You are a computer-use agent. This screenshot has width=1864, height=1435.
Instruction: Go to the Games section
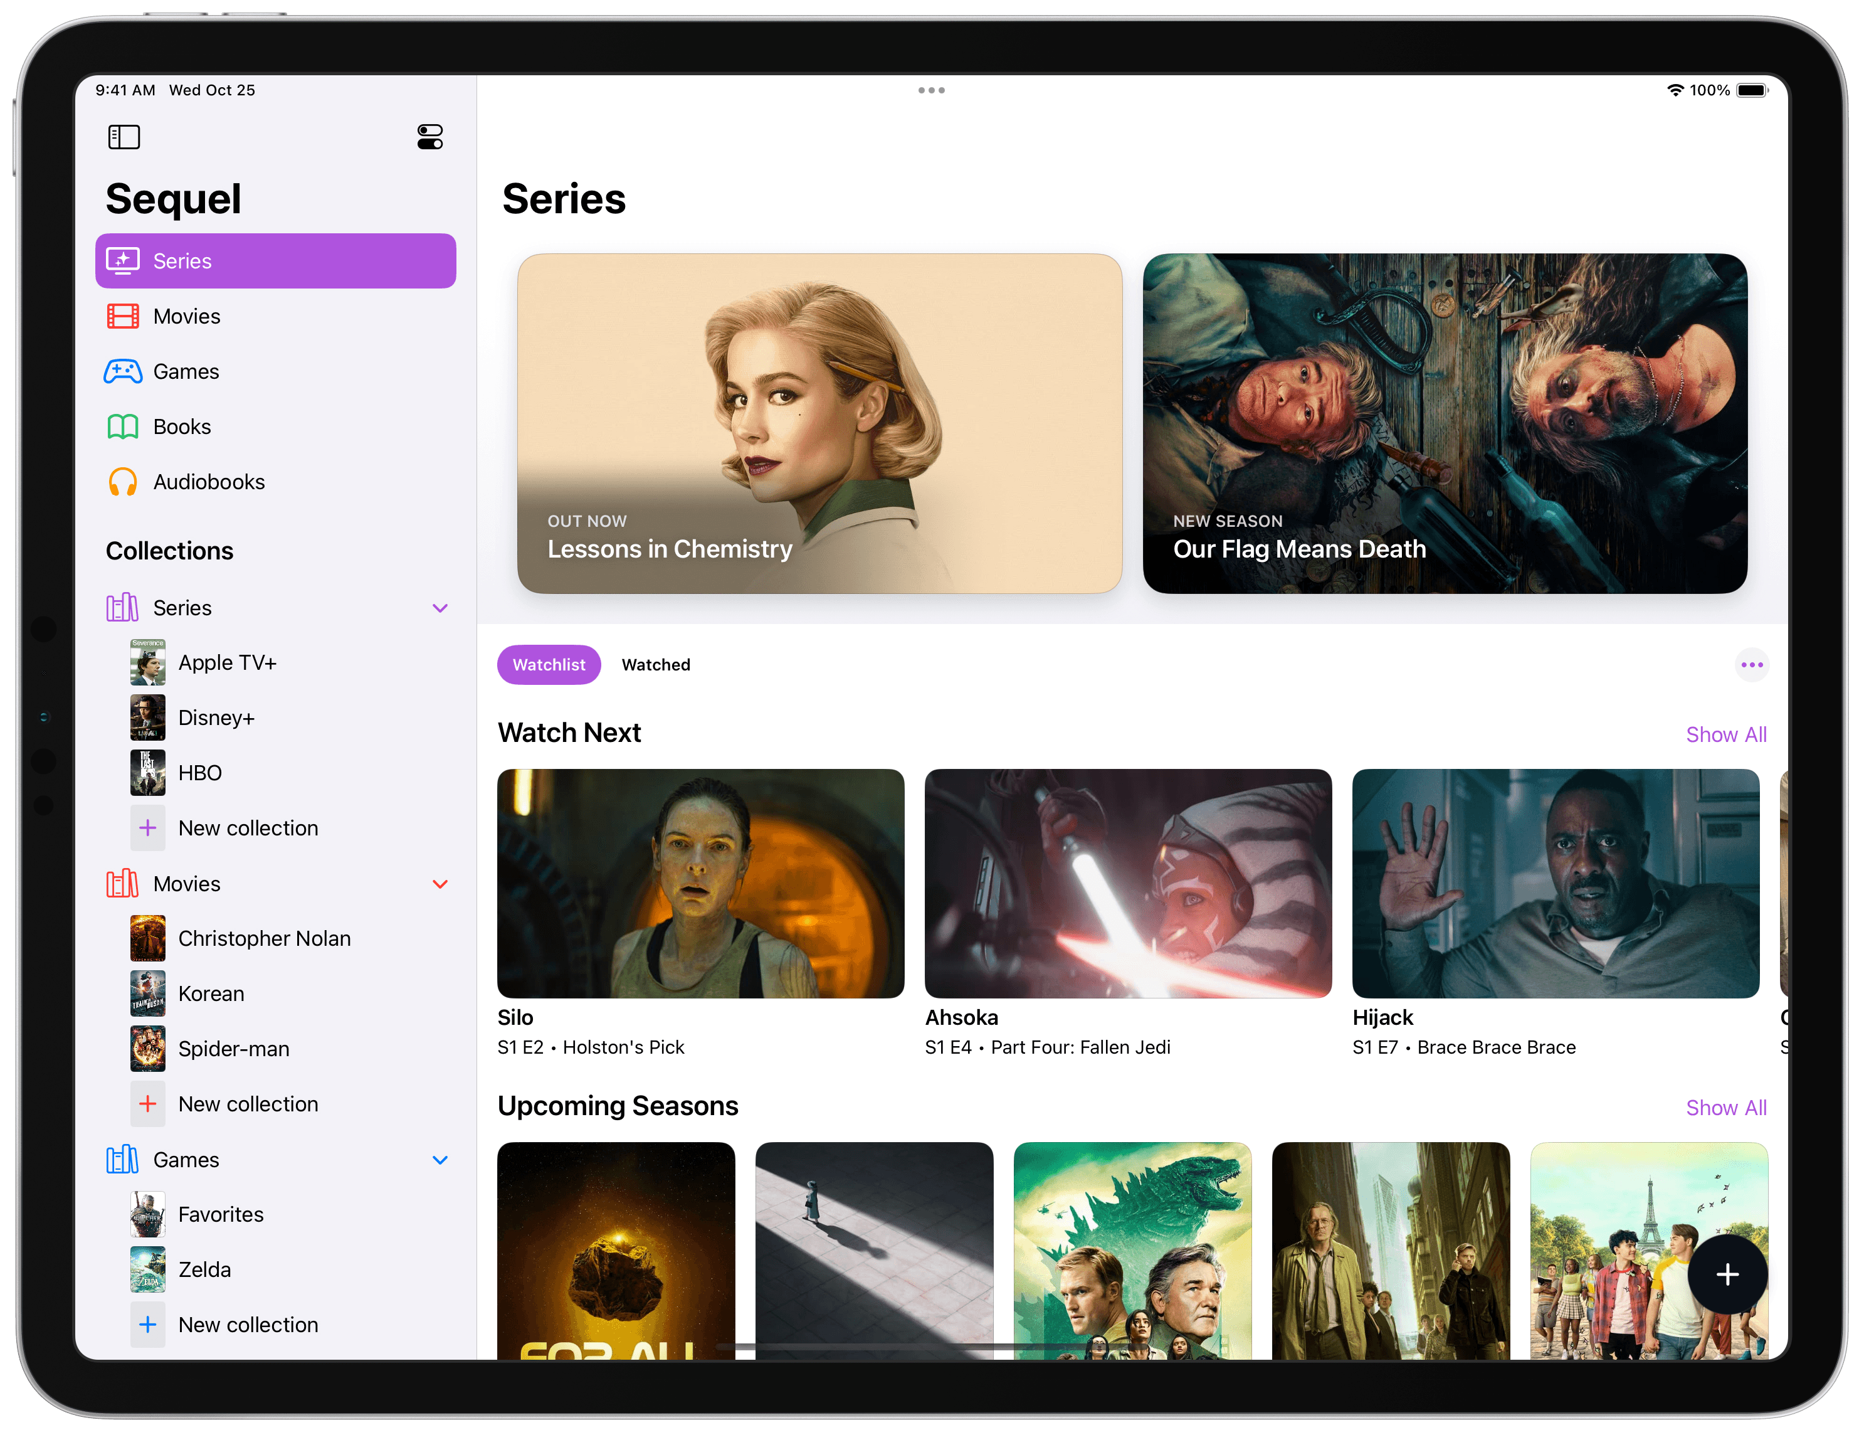click(x=276, y=371)
